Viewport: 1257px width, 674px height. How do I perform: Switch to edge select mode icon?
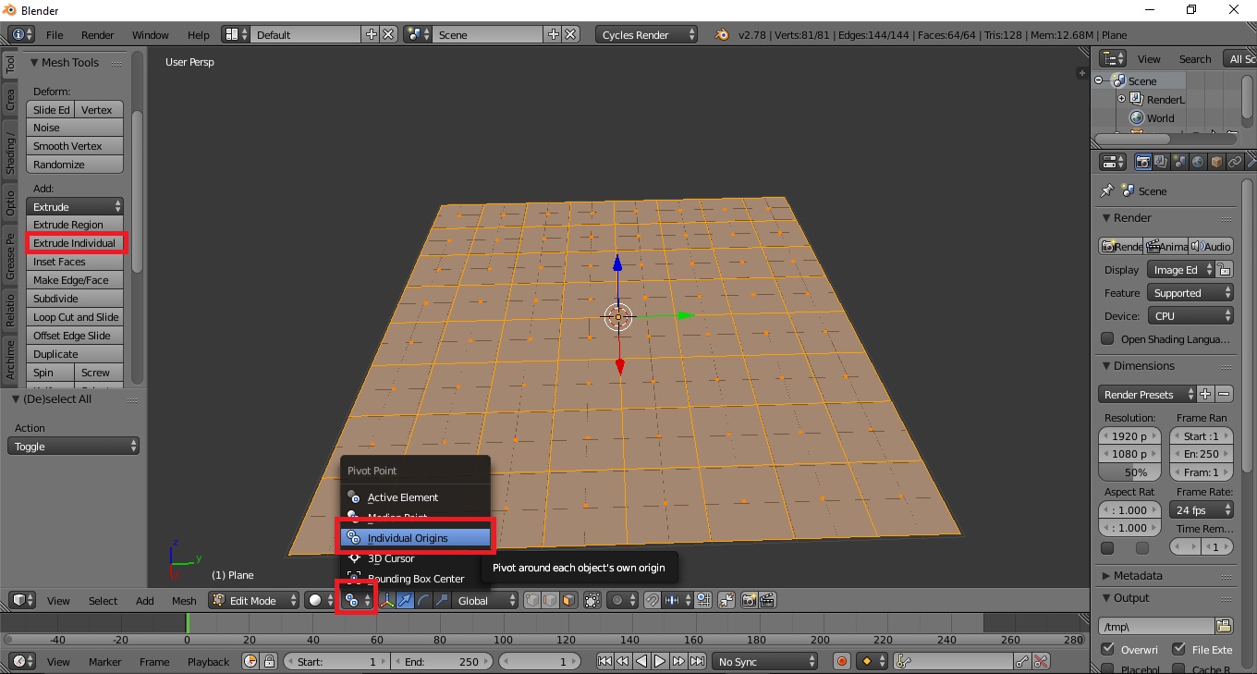click(551, 600)
